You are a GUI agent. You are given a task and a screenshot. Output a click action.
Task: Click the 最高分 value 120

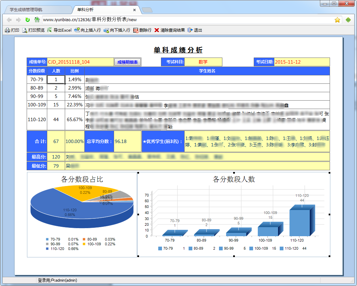click(x=56, y=157)
